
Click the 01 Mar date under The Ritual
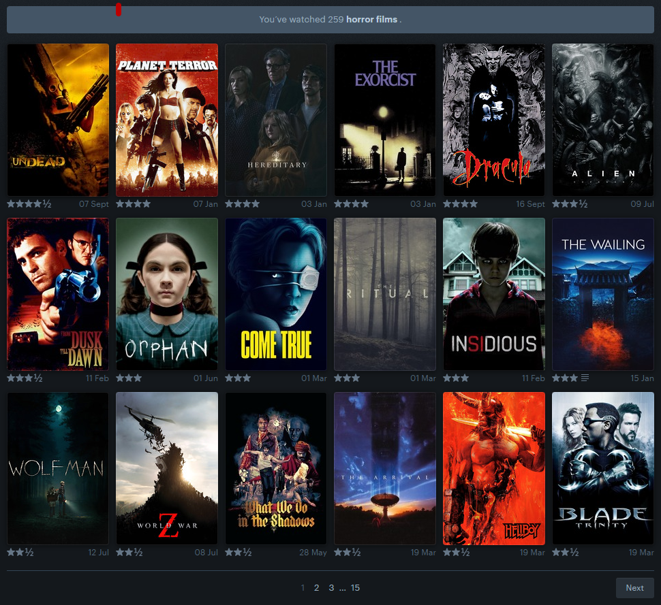click(x=423, y=378)
